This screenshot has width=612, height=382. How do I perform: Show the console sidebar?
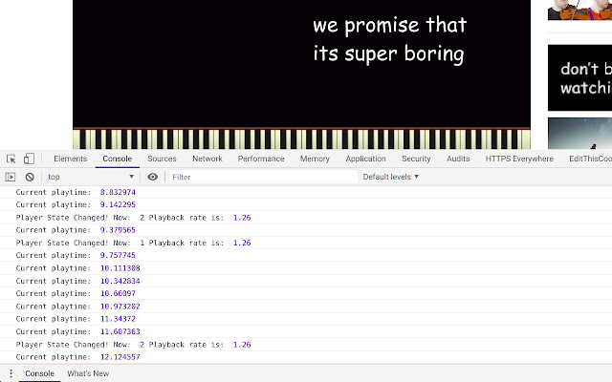[11, 177]
